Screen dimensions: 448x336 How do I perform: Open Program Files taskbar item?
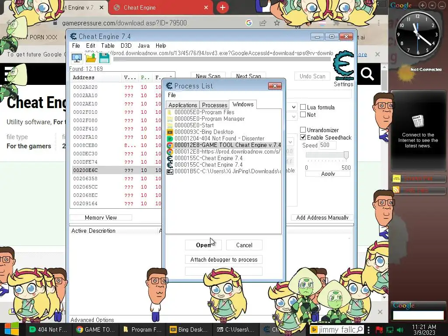click(143, 329)
